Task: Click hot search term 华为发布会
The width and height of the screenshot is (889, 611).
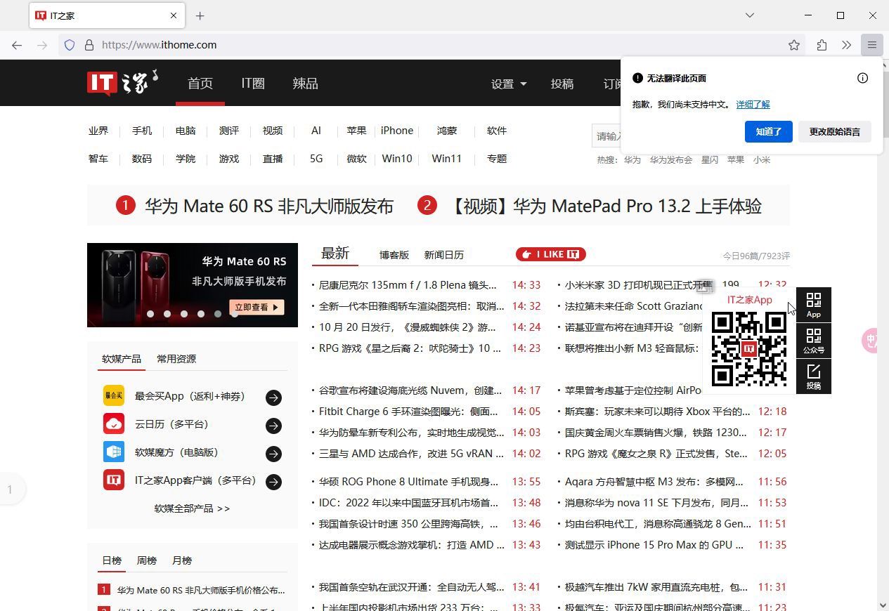Action: tap(671, 160)
